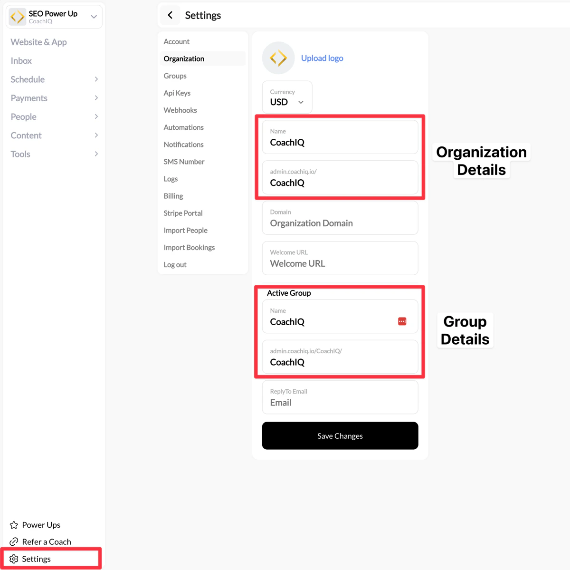
Task: Click the Save Changes button
Action: coord(340,435)
